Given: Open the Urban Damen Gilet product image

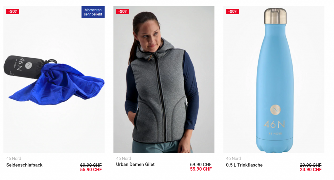Looking at the screenshot, I should click(x=164, y=79).
